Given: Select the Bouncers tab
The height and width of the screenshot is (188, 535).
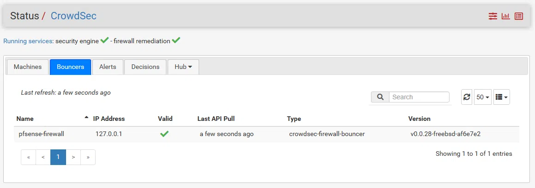Looking at the screenshot, I should click(x=70, y=67).
